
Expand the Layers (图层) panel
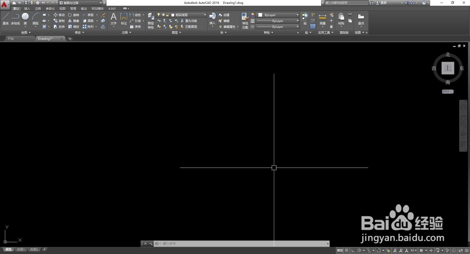point(176,32)
